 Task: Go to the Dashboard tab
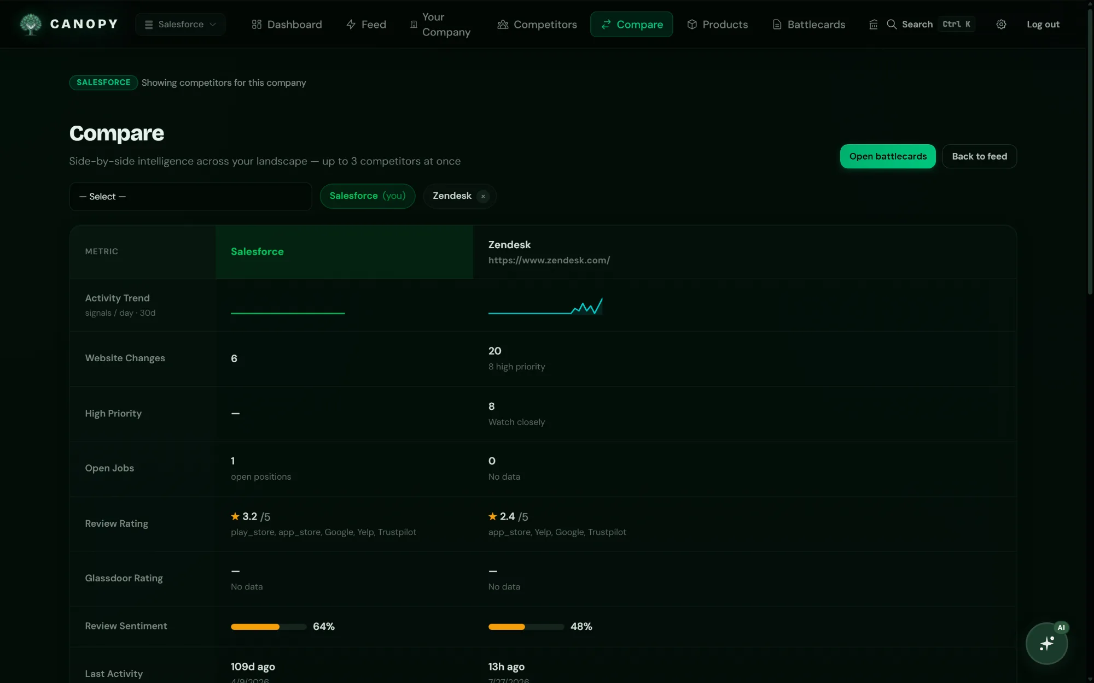point(287,24)
